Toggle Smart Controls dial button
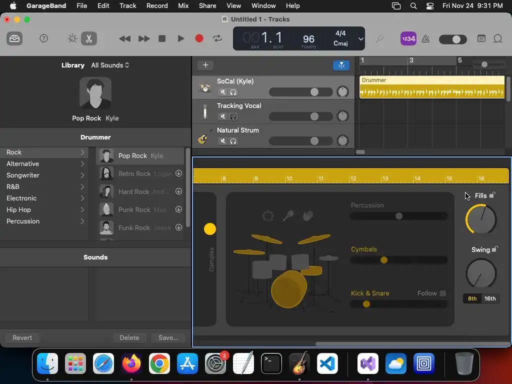 [72, 38]
